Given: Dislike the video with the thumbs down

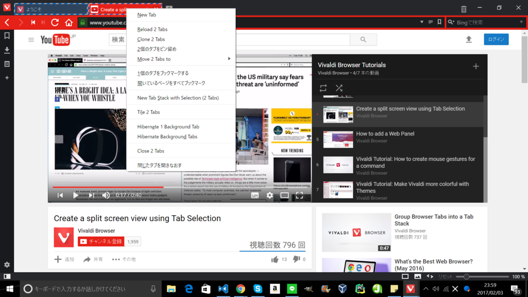Looking at the screenshot, I should [296, 259].
